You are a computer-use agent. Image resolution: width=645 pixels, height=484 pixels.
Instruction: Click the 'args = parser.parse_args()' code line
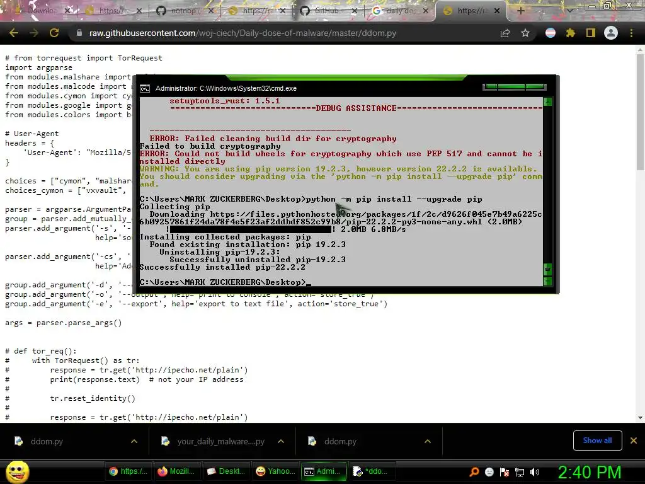(x=64, y=323)
